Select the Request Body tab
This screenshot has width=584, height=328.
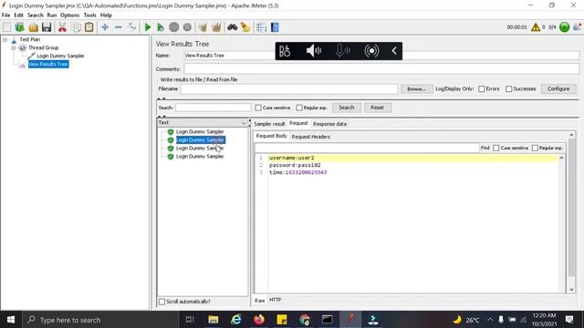272,136
